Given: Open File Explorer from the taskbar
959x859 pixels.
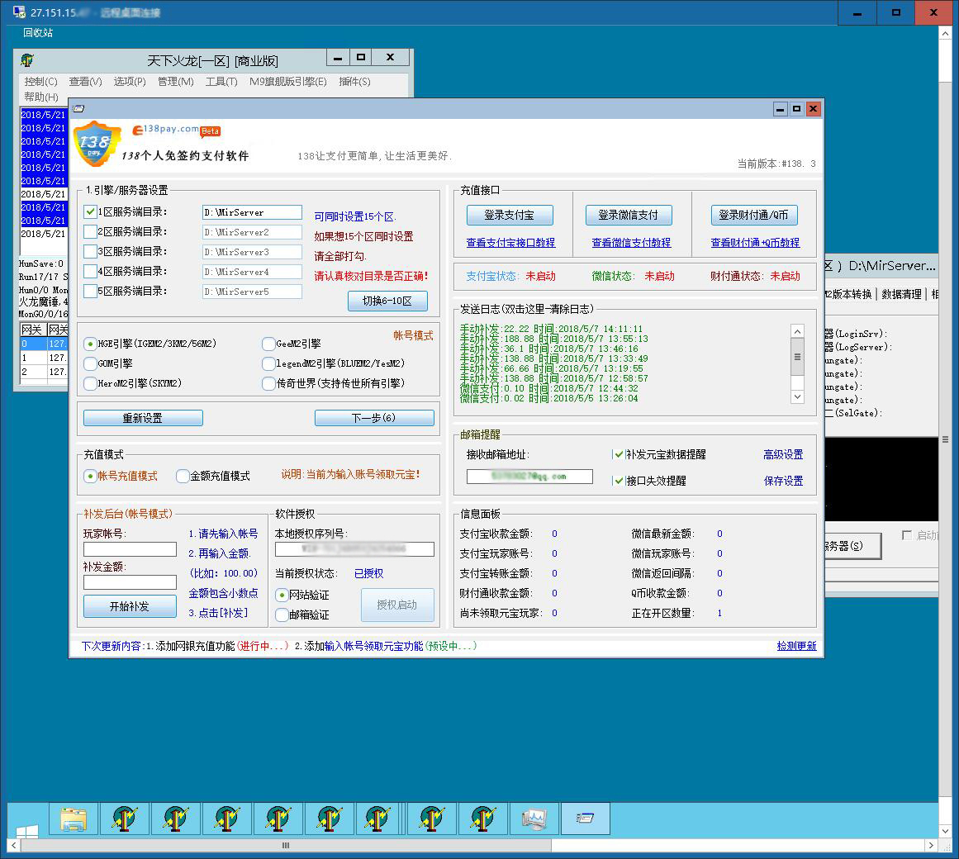Looking at the screenshot, I should click(x=74, y=819).
